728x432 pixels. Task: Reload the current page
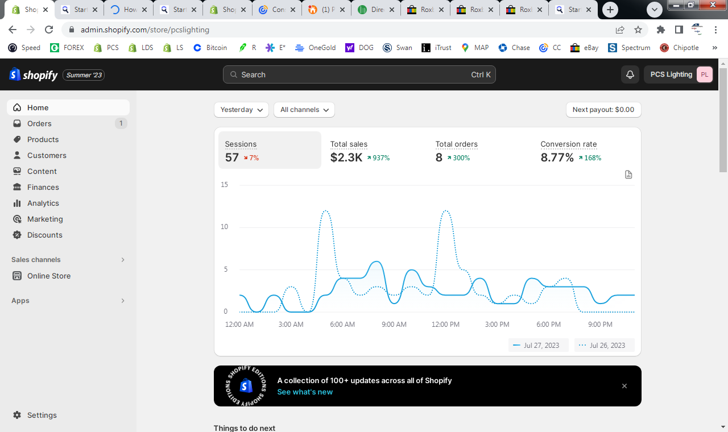click(x=49, y=30)
